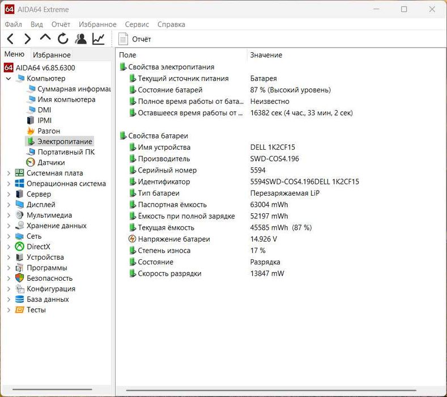Click the value 52197 mWh
447x397 pixels.
pyautogui.click(x=269, y=216)
